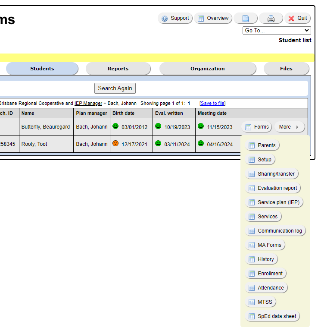The height and width of the screenshot is (334, 321).
Task: Open Communication log from the menu
Action: [x=275, y=231]
